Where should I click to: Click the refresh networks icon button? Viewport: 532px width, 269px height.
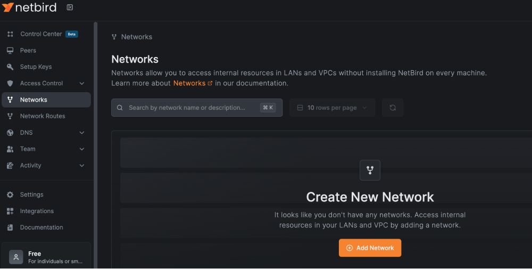tap(393, 108)
